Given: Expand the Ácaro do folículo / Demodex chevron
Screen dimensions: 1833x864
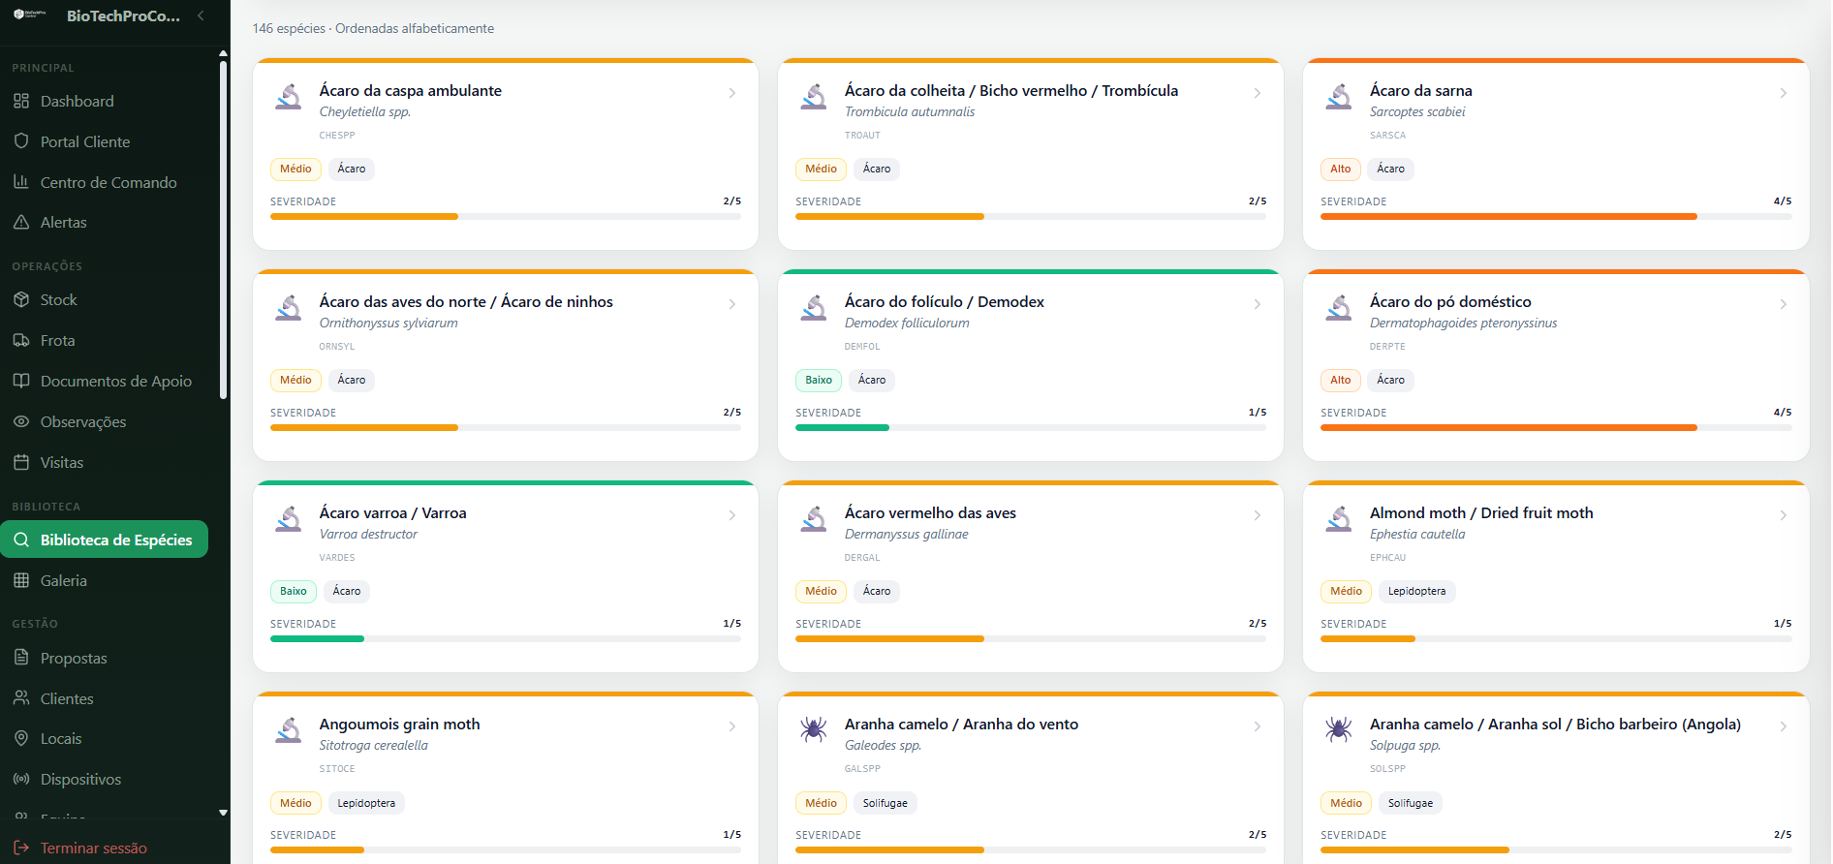Looking at the screenshot, I should tap(1258, 304).
